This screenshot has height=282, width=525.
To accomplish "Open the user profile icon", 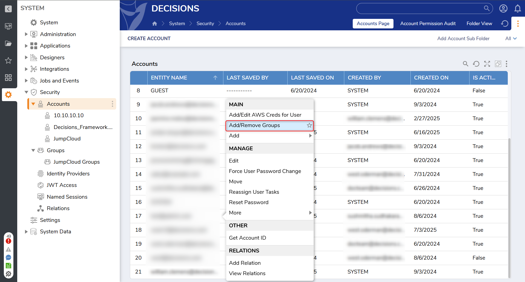I will click(503, 9).
